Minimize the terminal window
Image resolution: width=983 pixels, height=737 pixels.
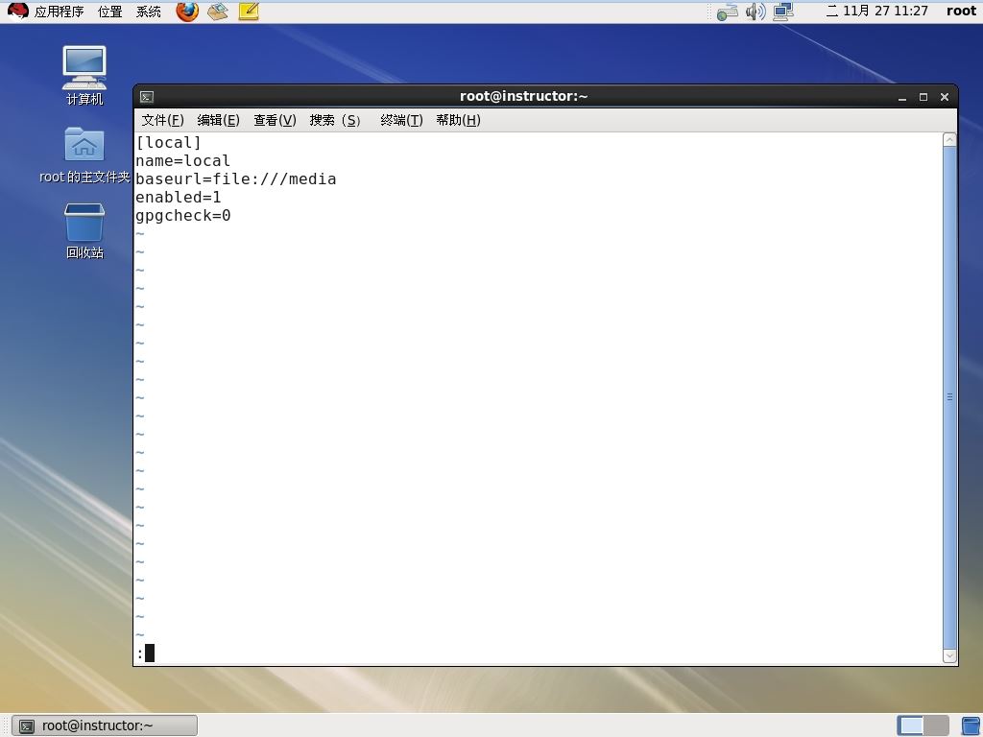[902, 97]
